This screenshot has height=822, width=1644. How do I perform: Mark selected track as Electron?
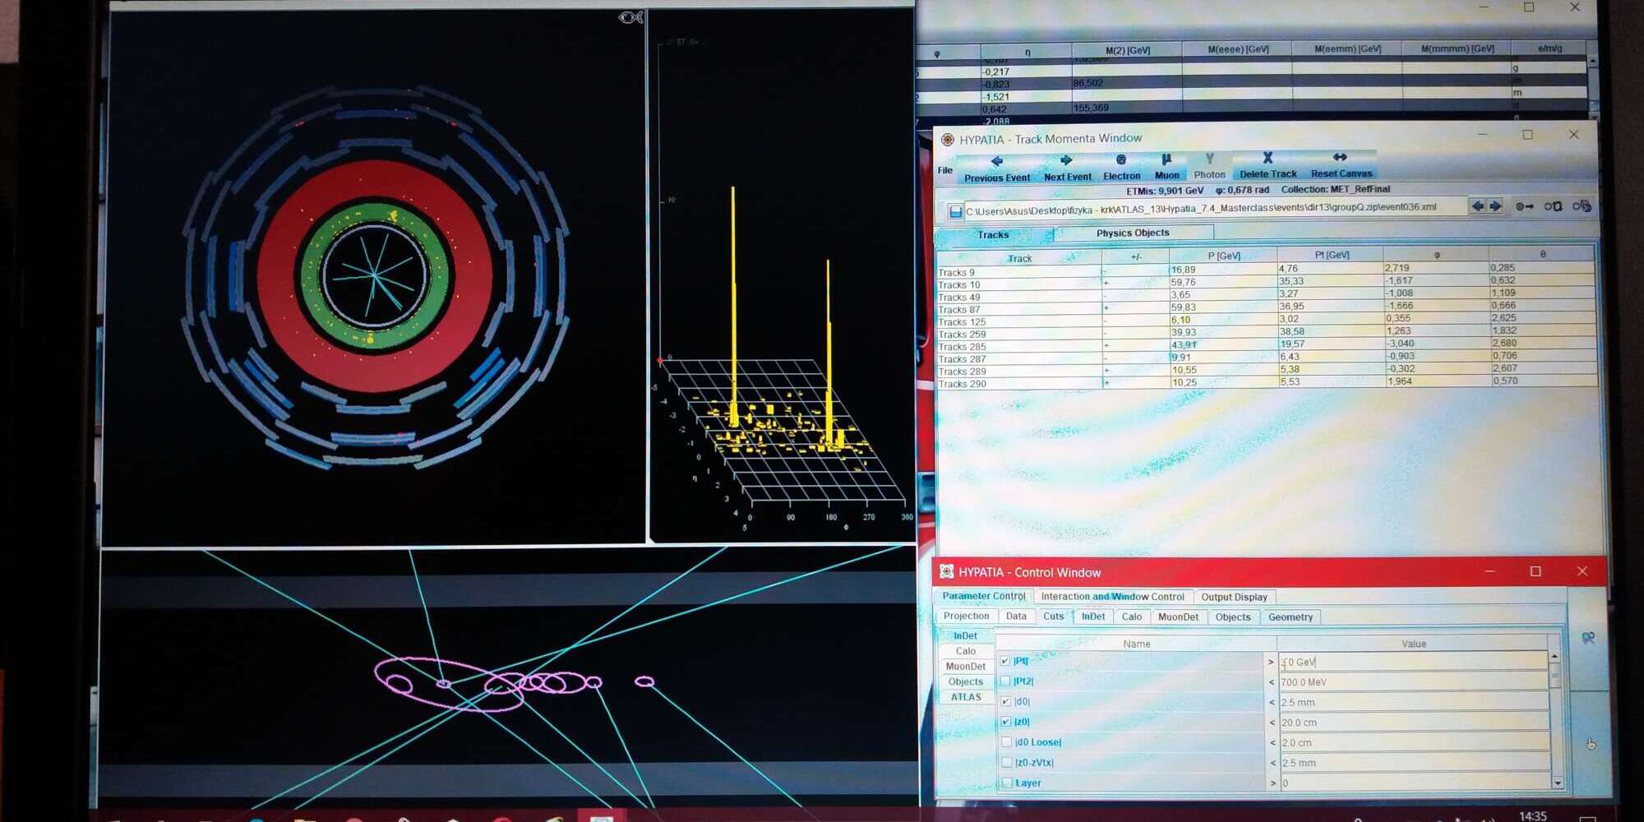click(x=1121, y=167)
